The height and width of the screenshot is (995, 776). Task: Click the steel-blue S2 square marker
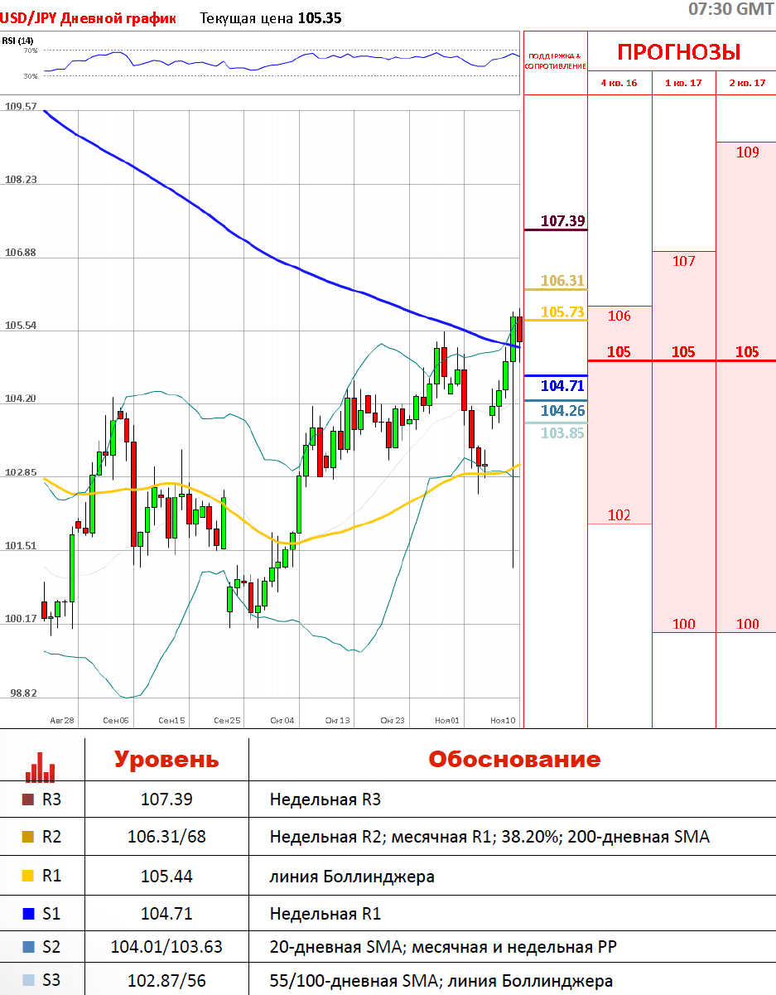click(27, 946)
